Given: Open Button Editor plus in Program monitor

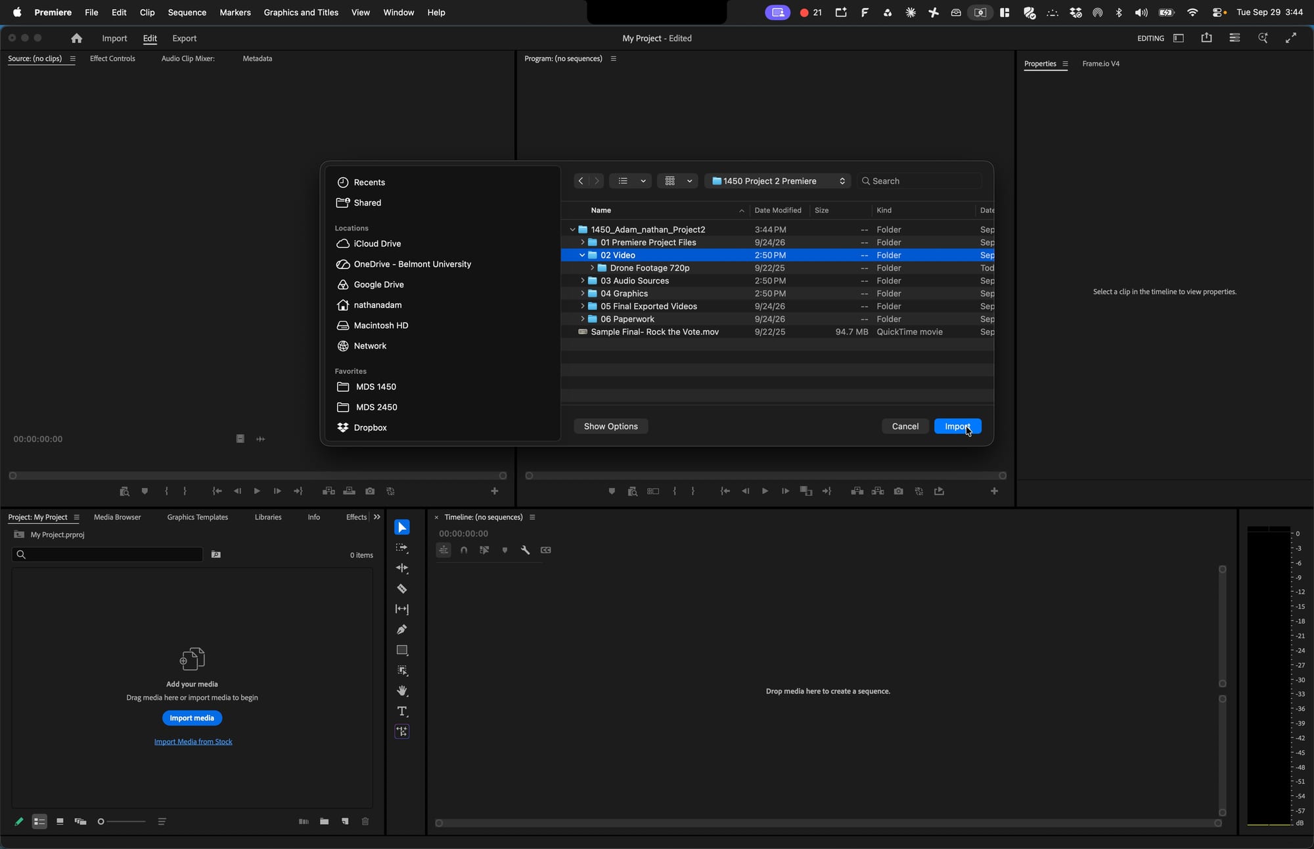Looking at the screenshot, I should pyautogui.click(x=994, y=491).
